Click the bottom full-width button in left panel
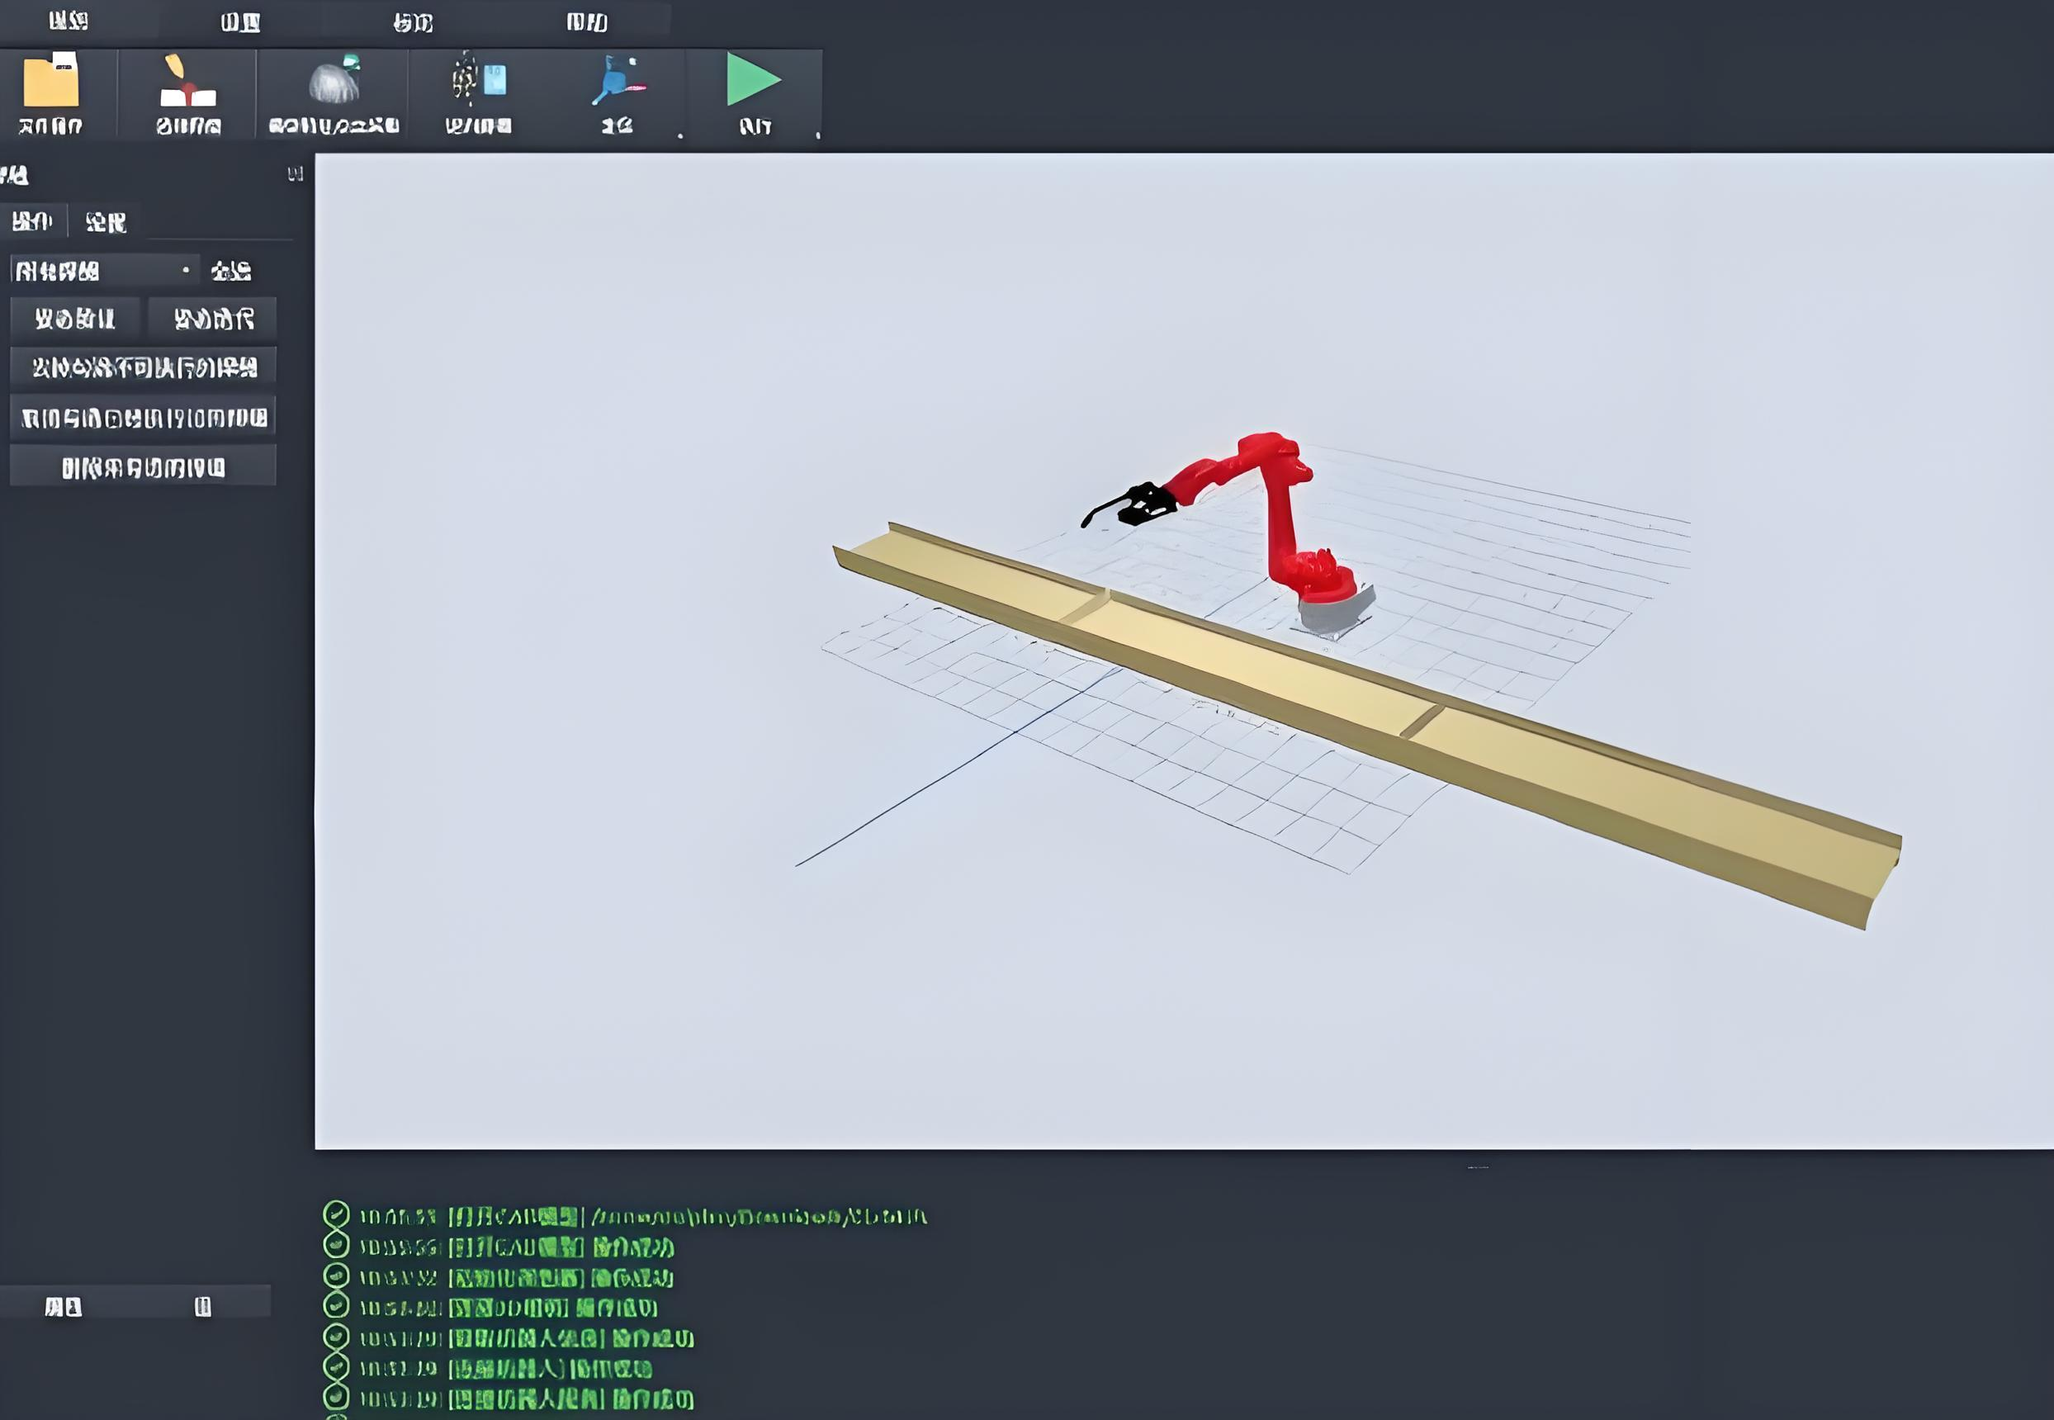The image size is (2054, 1420). point(143,467)
